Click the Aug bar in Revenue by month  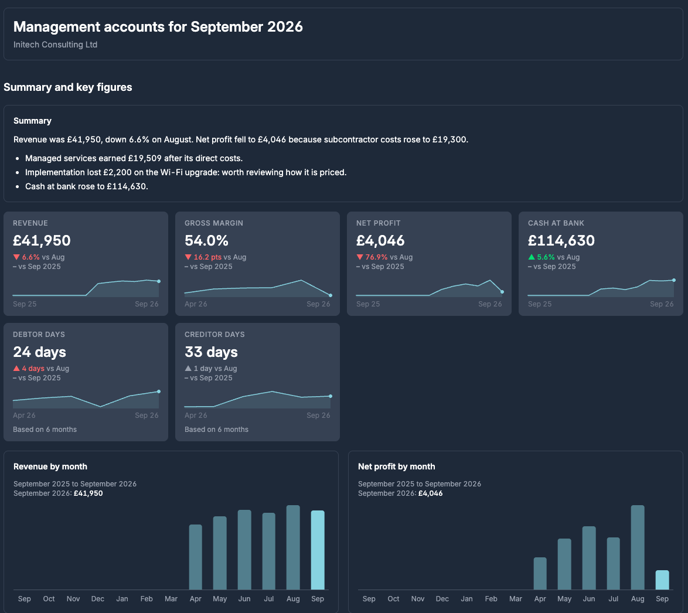(293, 547)
